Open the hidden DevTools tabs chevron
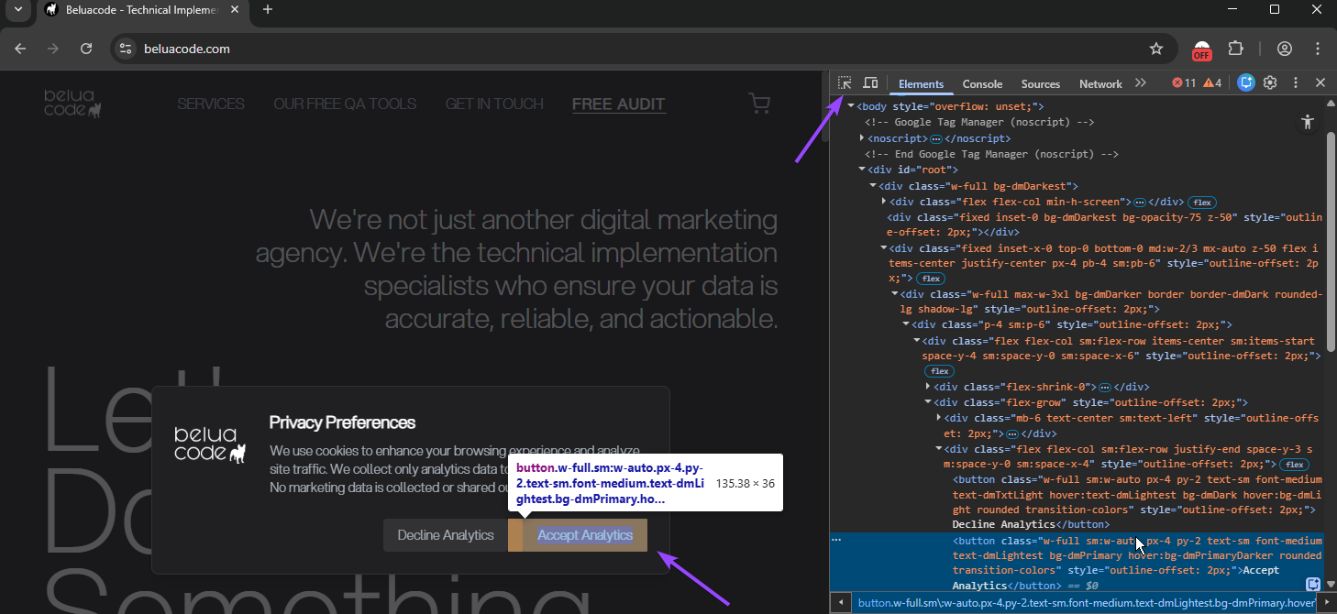This screenshot has width=1337, height=614. 1141,82
